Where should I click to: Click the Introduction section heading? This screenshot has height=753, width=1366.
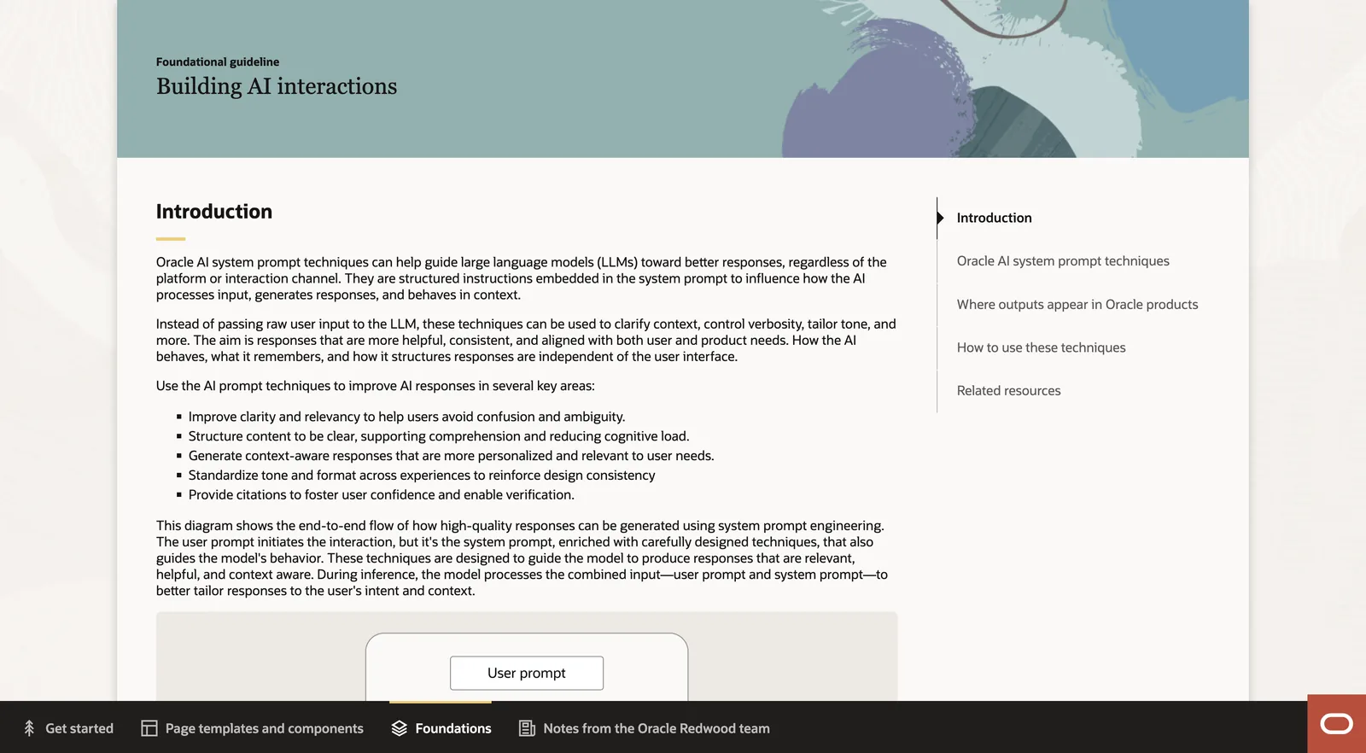tap(214, 212)
